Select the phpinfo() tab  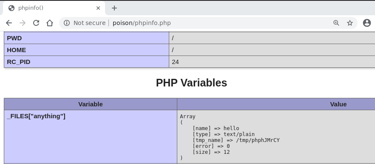54,8
